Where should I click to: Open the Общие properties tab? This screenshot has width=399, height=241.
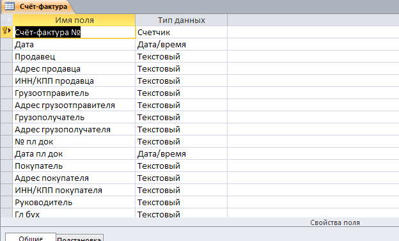[x=31, y=237]
